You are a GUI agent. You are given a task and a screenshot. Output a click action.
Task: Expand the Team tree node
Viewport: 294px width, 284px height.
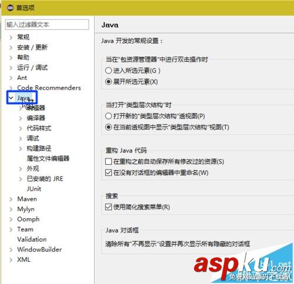11,229
